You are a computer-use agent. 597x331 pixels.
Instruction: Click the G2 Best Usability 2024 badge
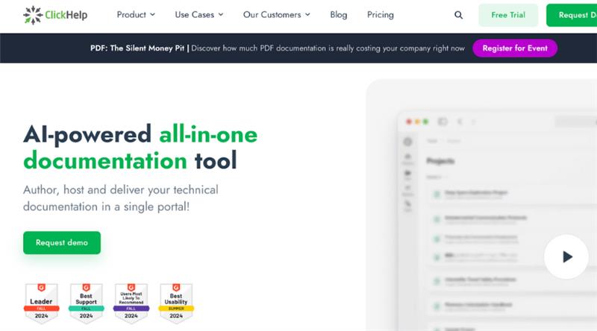coord(176,303)
